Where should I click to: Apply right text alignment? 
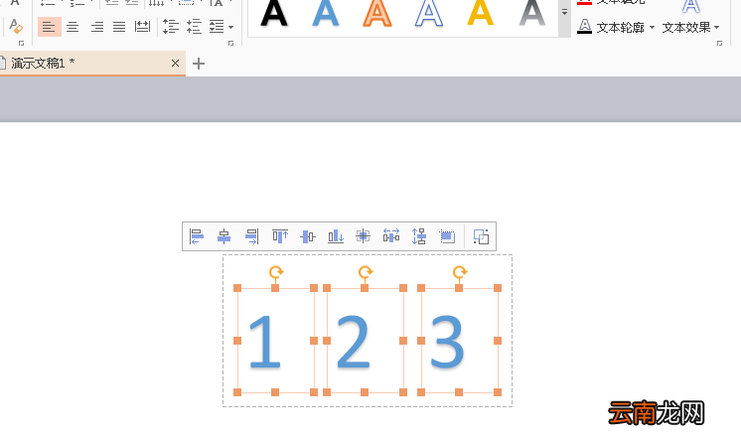(97, 27)
